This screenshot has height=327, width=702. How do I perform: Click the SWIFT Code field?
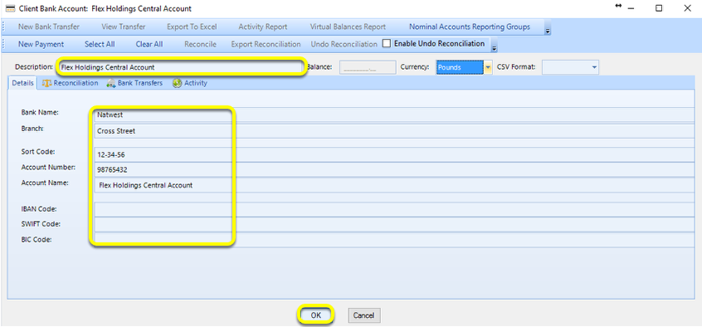394,225
